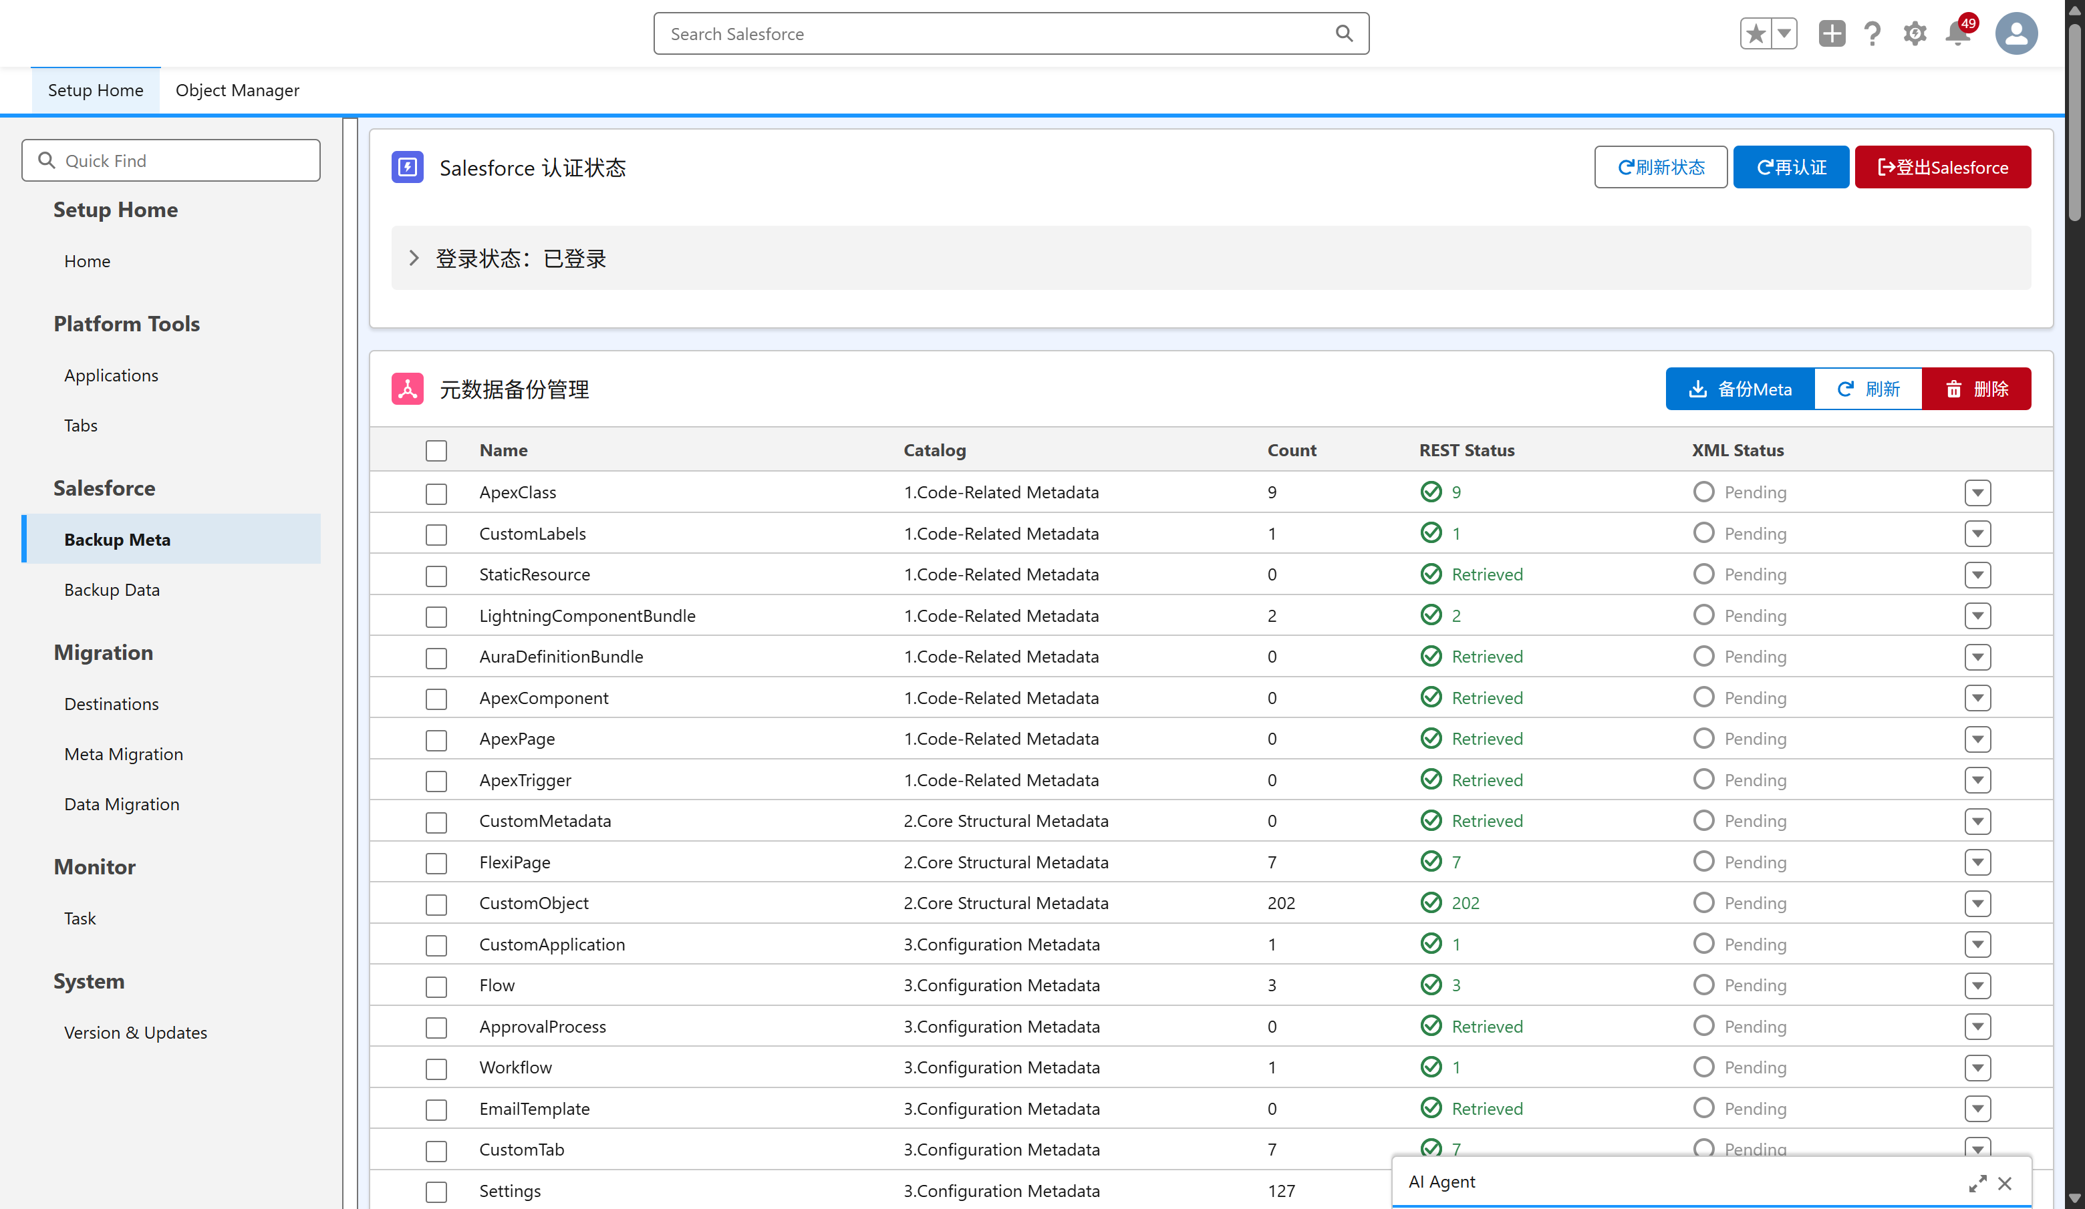Image resolution: width=2085 pixels, height=1209 pixels.
Task: Click REST status check for Workflow
Action: 1431,1067
